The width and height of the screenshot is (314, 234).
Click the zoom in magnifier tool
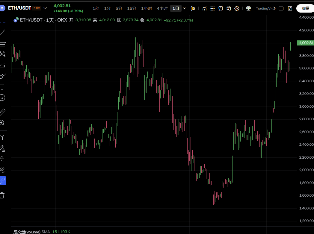click(2, 123)
